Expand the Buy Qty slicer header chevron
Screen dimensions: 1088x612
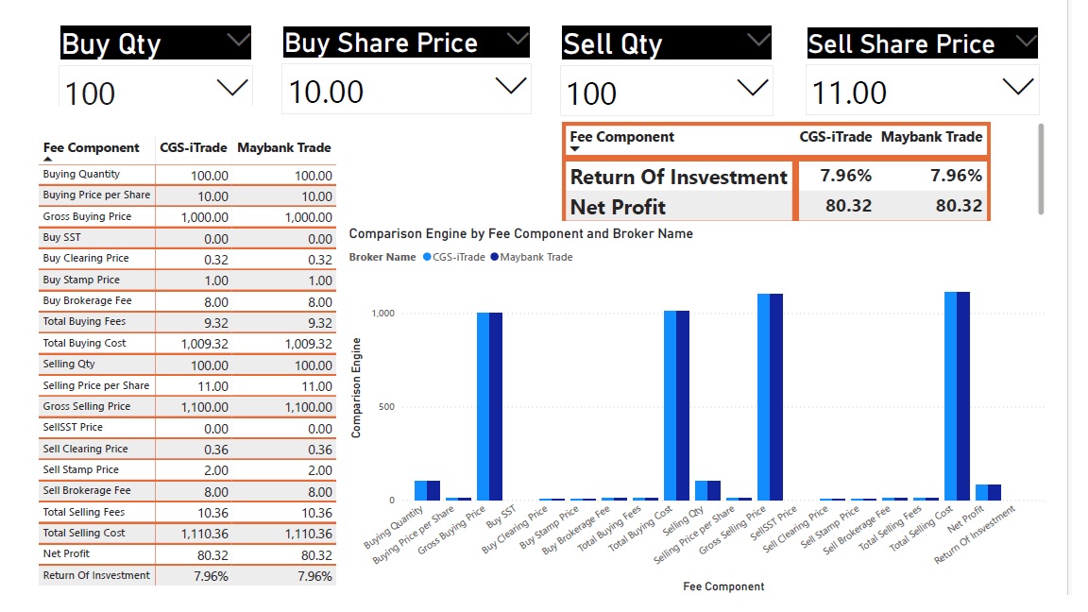(x=238, y=40)
